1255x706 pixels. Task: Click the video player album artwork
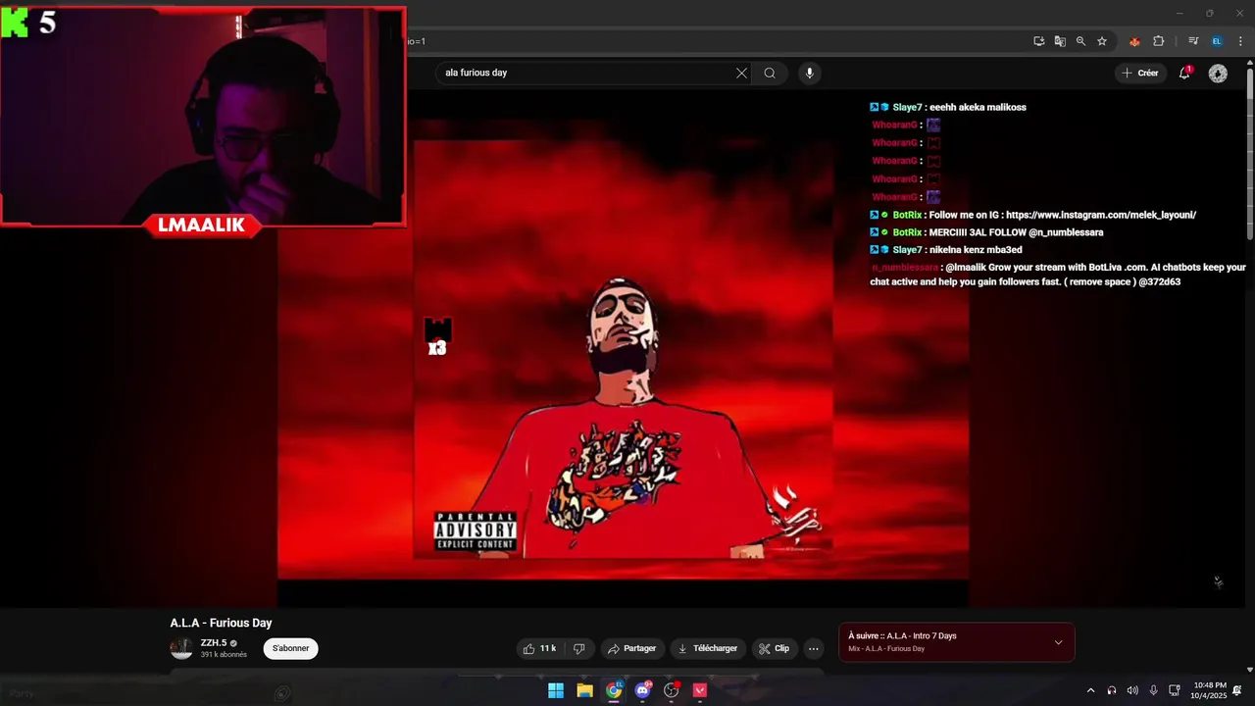[x=623, y=349]
